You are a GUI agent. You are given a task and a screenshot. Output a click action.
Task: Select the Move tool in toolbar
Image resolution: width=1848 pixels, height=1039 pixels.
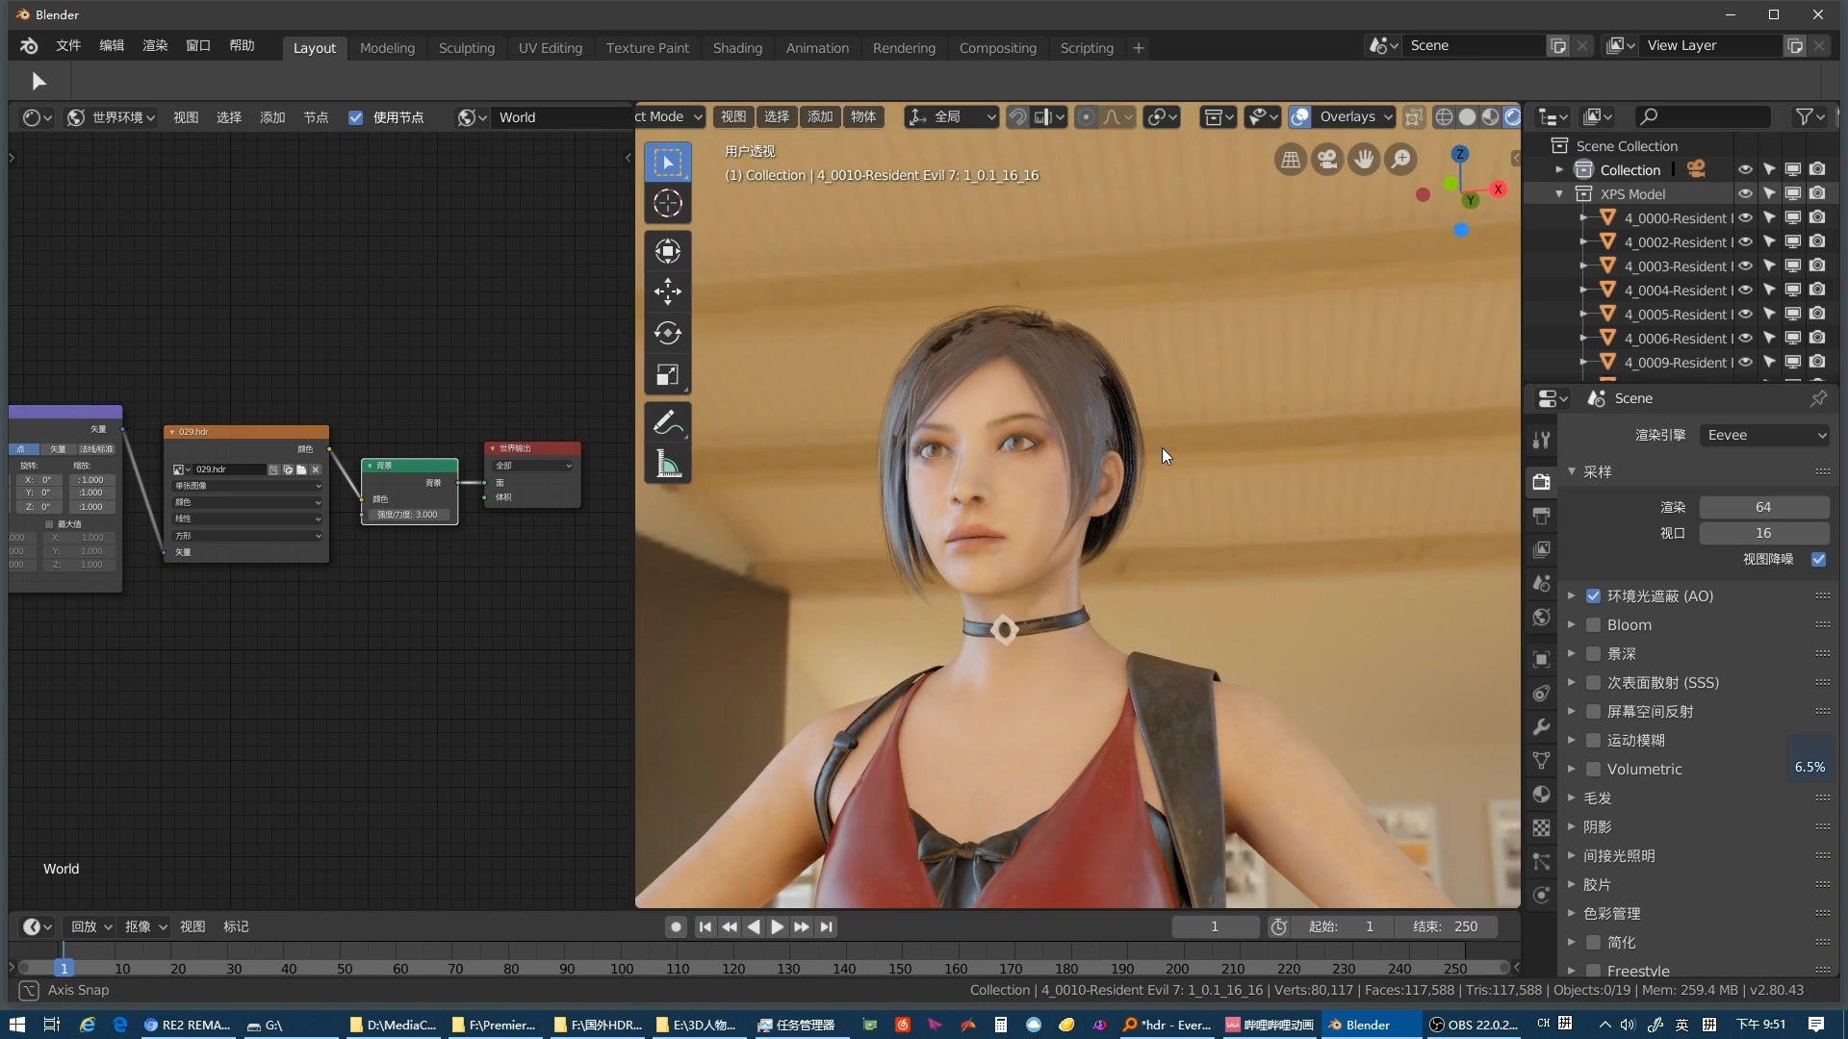(669, 291)
